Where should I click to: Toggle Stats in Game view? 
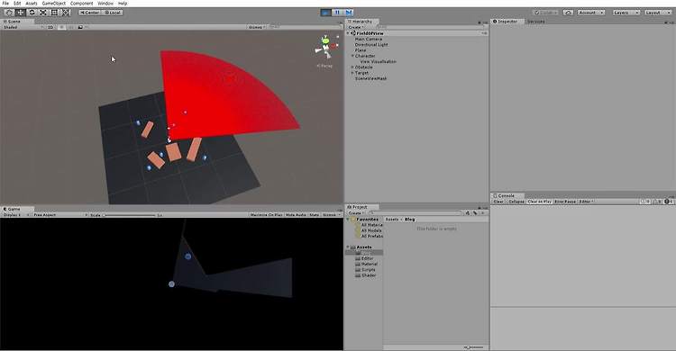tap(315, 214)
